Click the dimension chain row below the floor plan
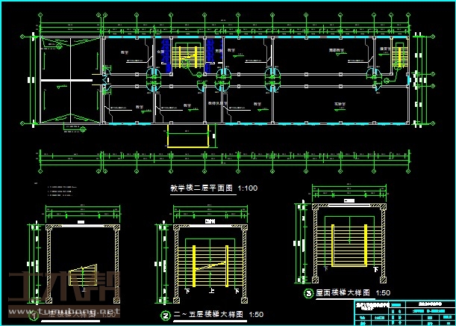Viewport: 456px width, 326px height. [x=224, y=158]
